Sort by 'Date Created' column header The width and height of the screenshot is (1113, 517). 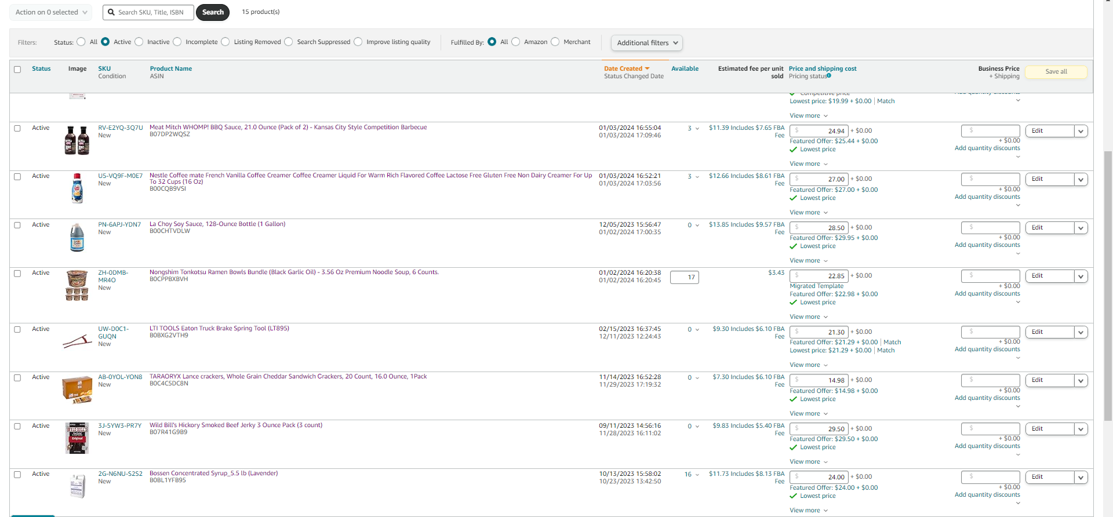pyautogui.click(x=623, y=68)
